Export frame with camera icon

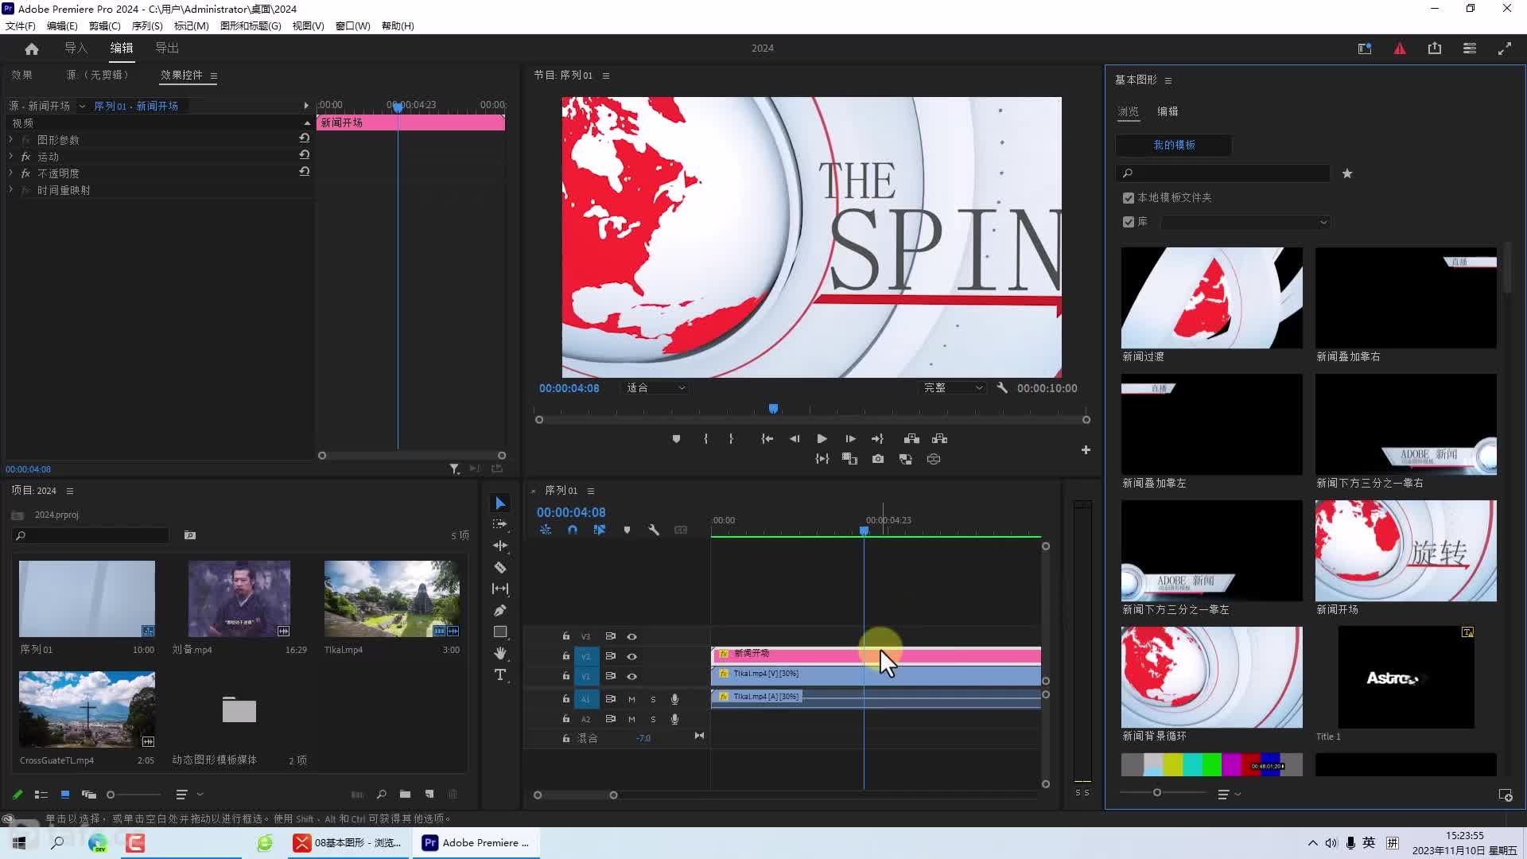coord(878,459)
